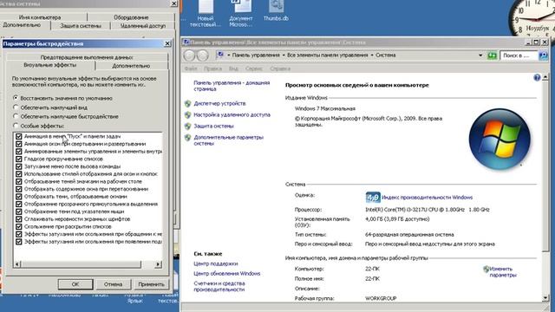Click shield icon beside Защита системы
555x312 pixels.
[187, 127]
